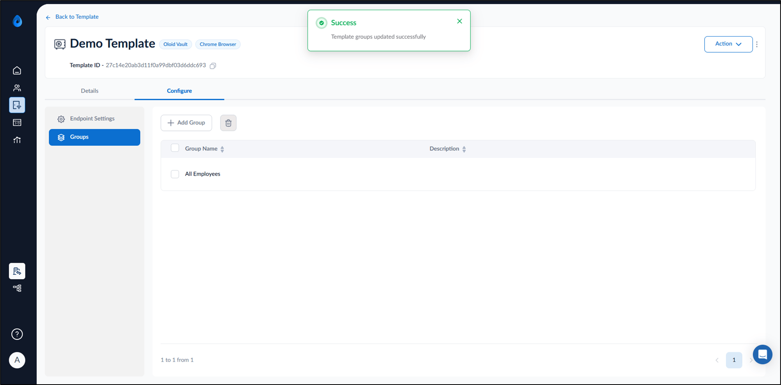Open the chat support bubble
This screenshot has width=781, height=385.
763,354
